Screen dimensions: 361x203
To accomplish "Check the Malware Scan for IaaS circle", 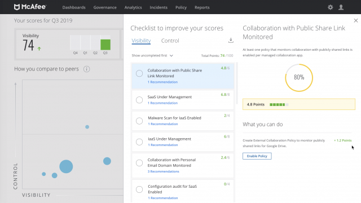I will click(x=139, y=121).
